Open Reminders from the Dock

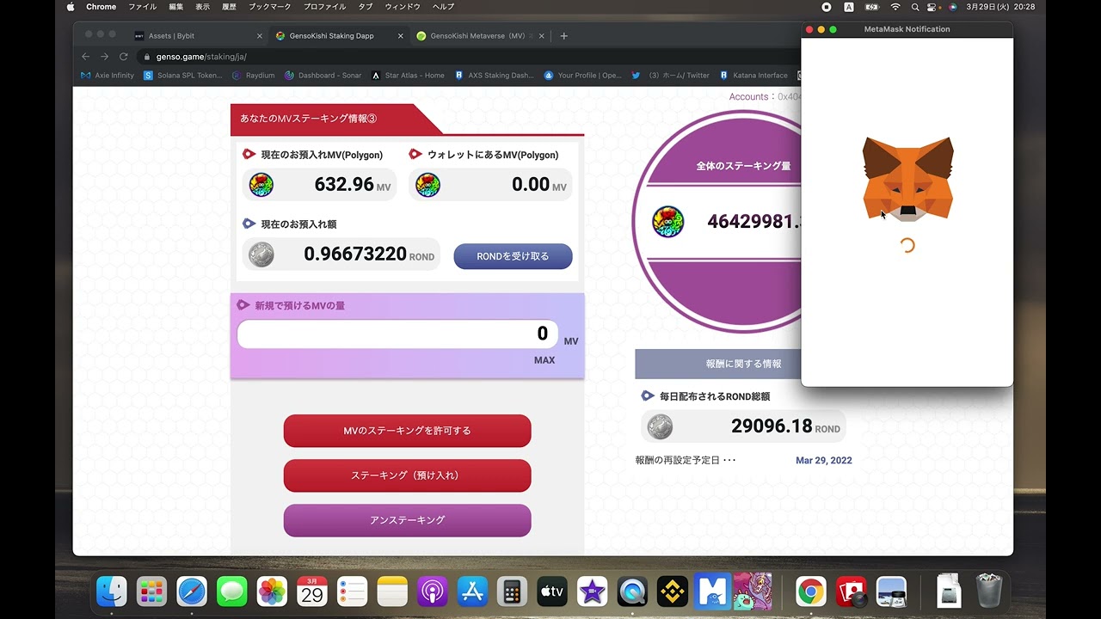click(352, 591)
